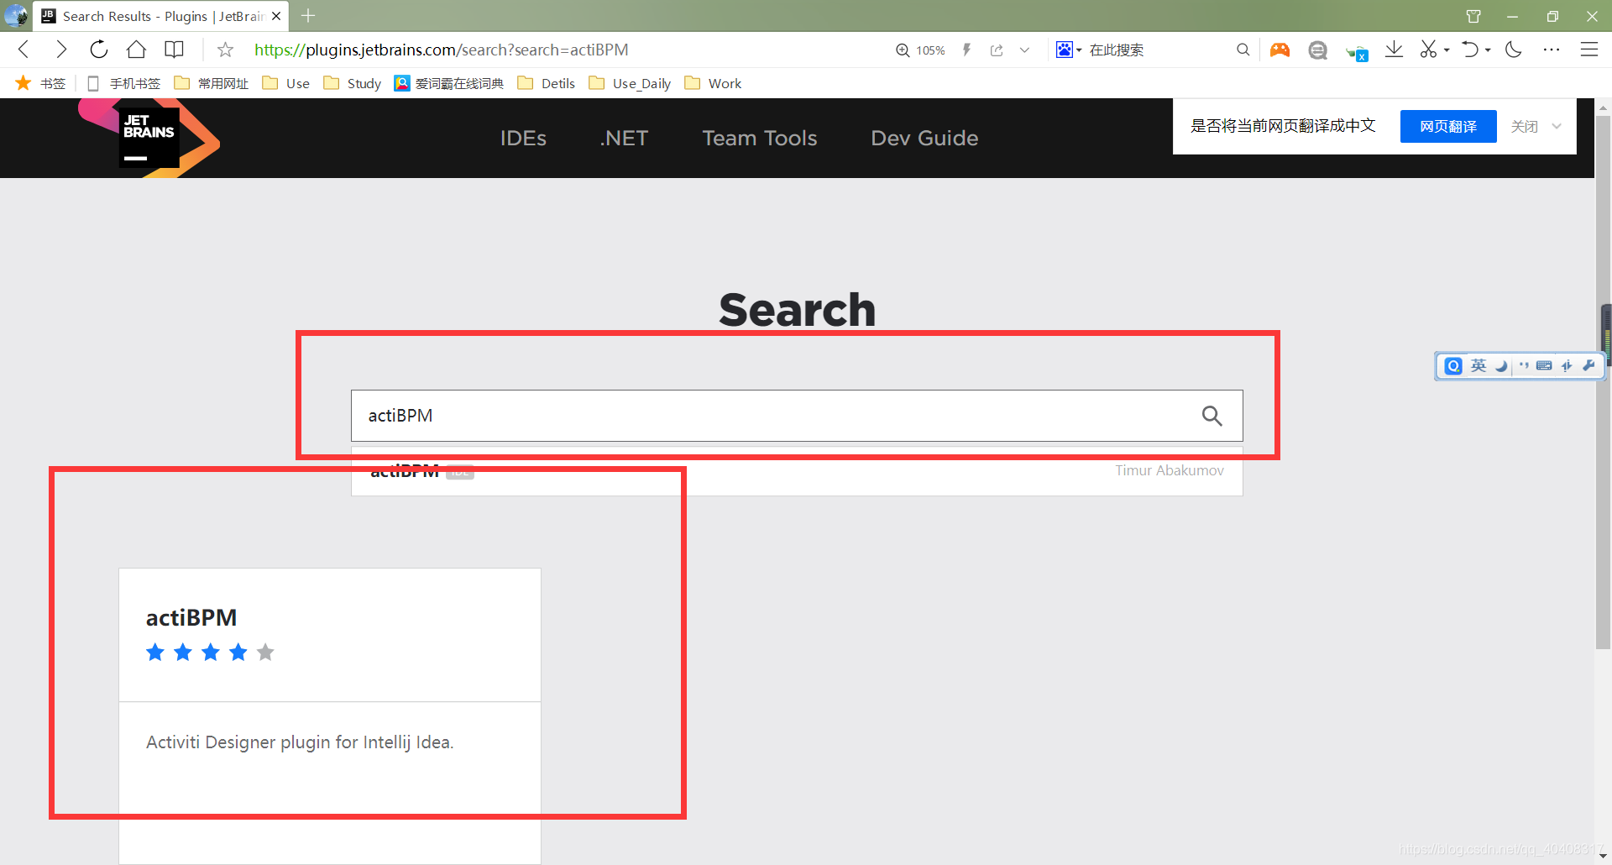
Task: Go back to the previous page
Action: click(x=24, y=50)
